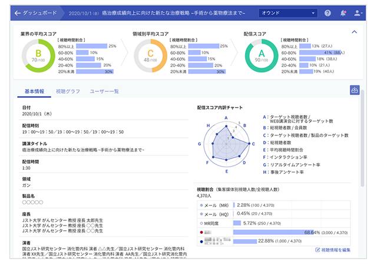Click the 68.64% viewing ratio bar
The width and height of the screenshot is (377, 265).
coord(273,232)
